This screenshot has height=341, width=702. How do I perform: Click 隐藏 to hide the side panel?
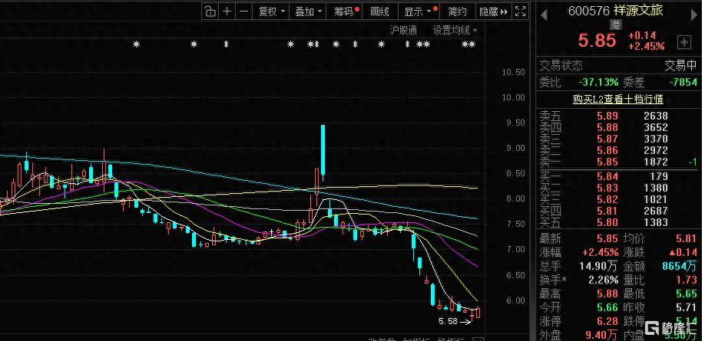(x=493, y=11)
